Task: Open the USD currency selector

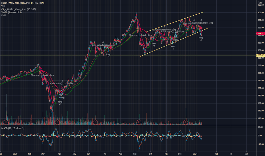Action: click(x=261, y=3)
